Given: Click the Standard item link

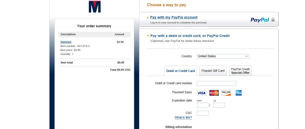Looking at the screenshot, I should pyautogui.click(x=66, y=42).
